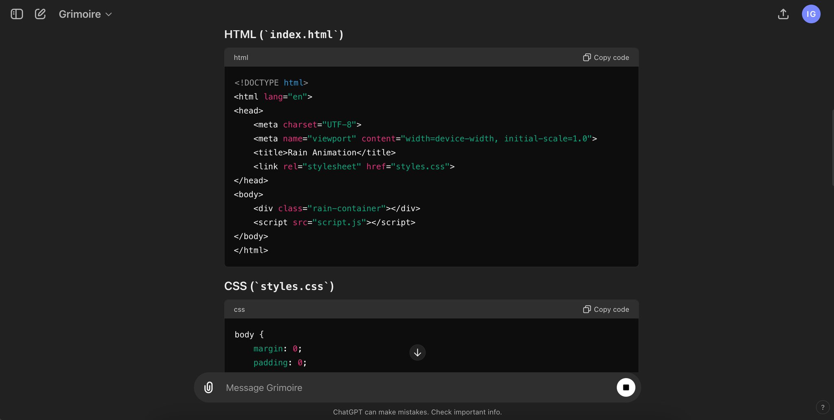Copy code from the css block

pos(606,309)
